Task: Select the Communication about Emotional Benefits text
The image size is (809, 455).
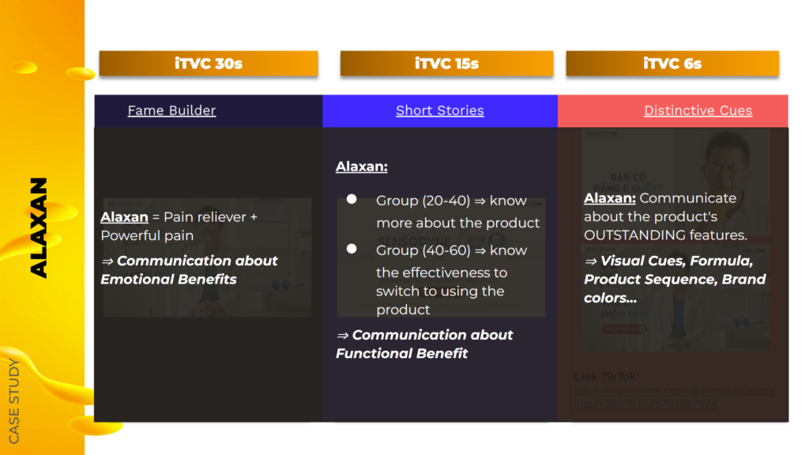Action: (190, 270)
